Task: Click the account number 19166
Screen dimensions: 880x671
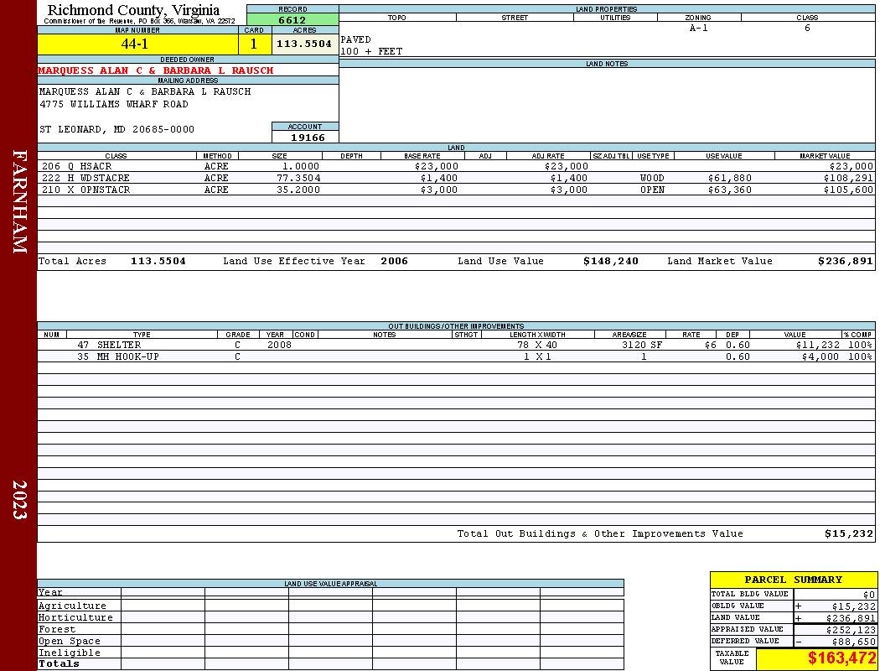Action: pos(308,137)
